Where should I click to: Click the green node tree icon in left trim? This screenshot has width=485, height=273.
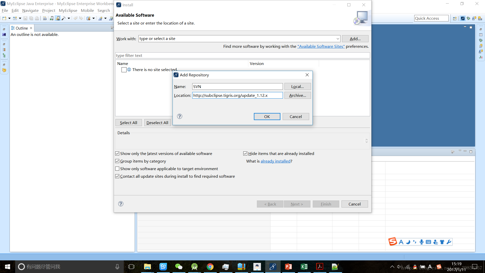pos(4,55)
